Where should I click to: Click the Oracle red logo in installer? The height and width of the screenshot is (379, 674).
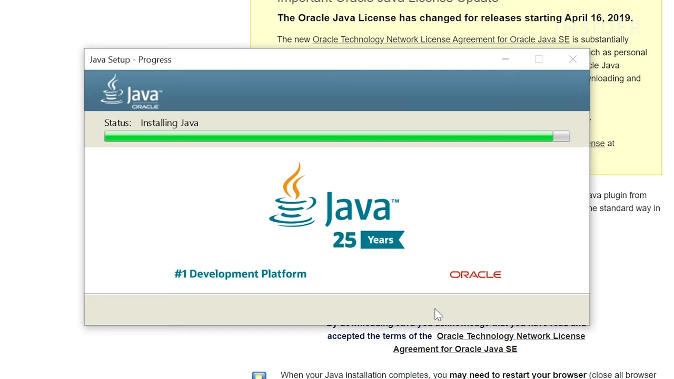tap(475, 274)
